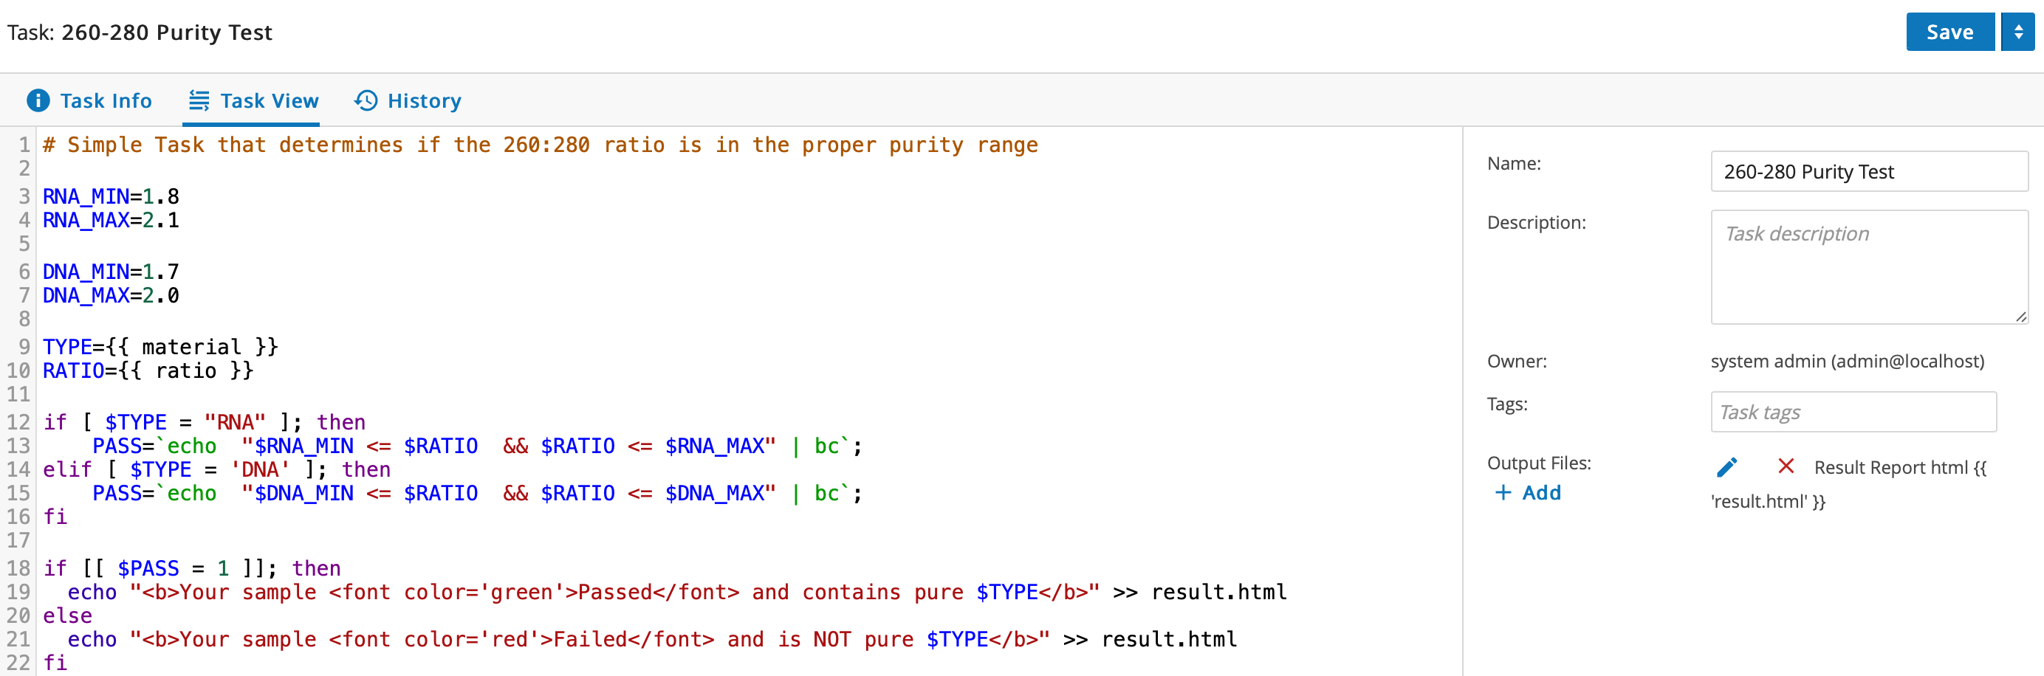This screenshot has width=2044, height=676.
Task: Click the elif $TYPE = 'DNA' line
Action: point(216,469)
